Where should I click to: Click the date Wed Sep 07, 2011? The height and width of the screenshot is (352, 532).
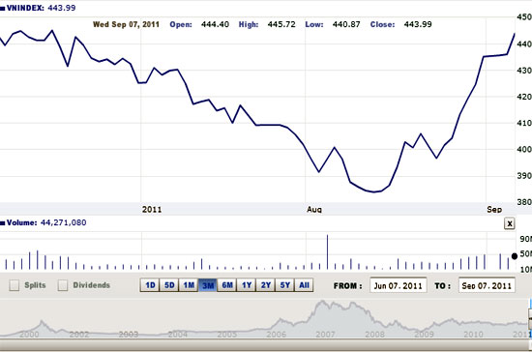pyautogui.click(x=126, y=24)
